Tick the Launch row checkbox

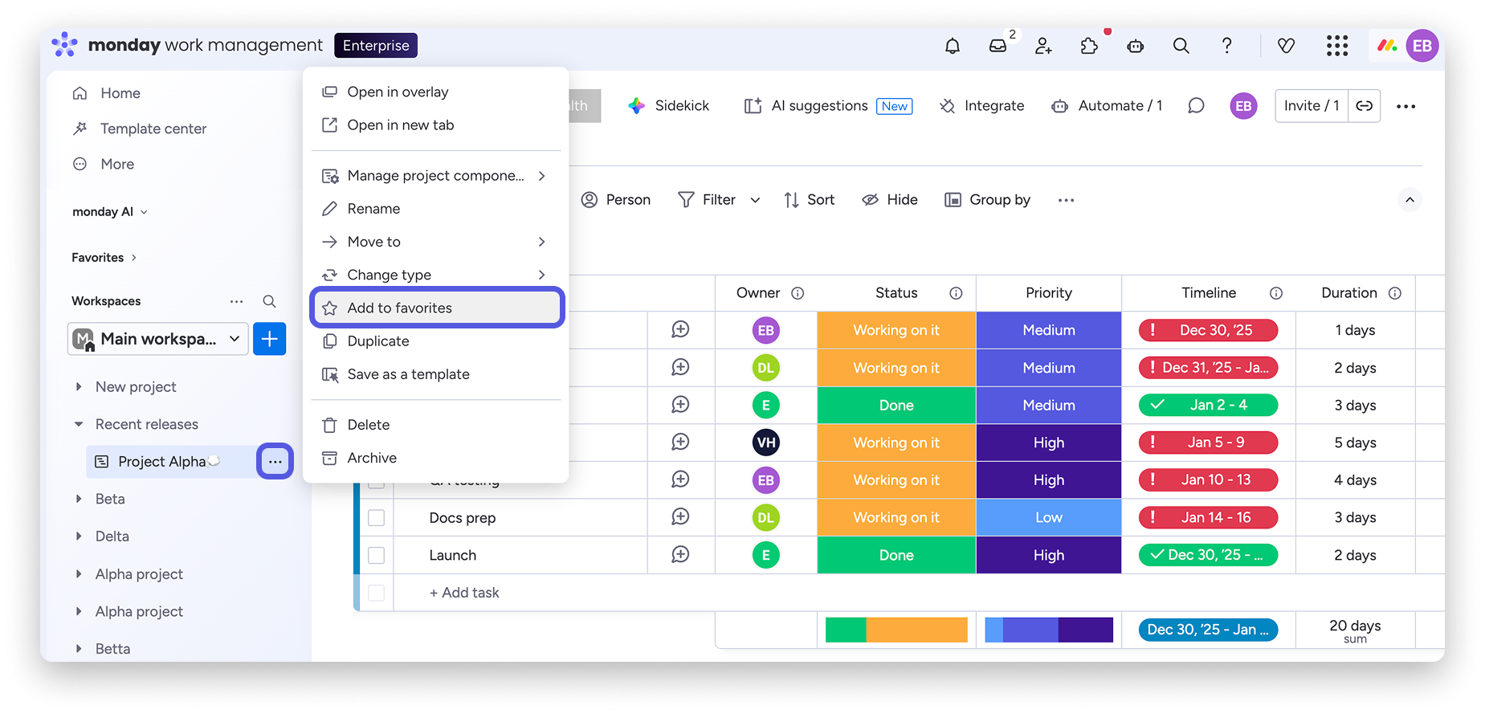click(x=376, y=555)
